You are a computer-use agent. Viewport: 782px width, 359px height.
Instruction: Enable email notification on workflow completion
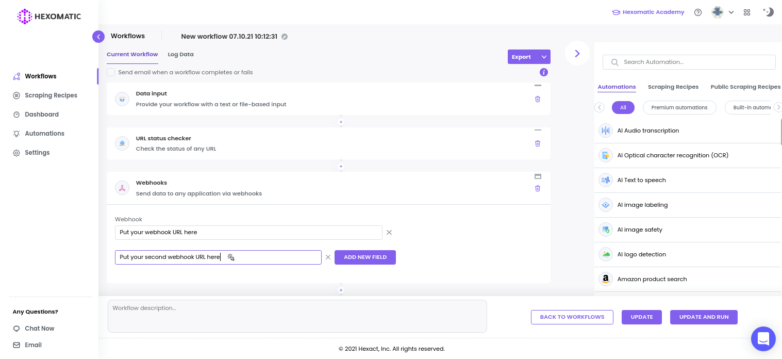(x=111, y=72)
